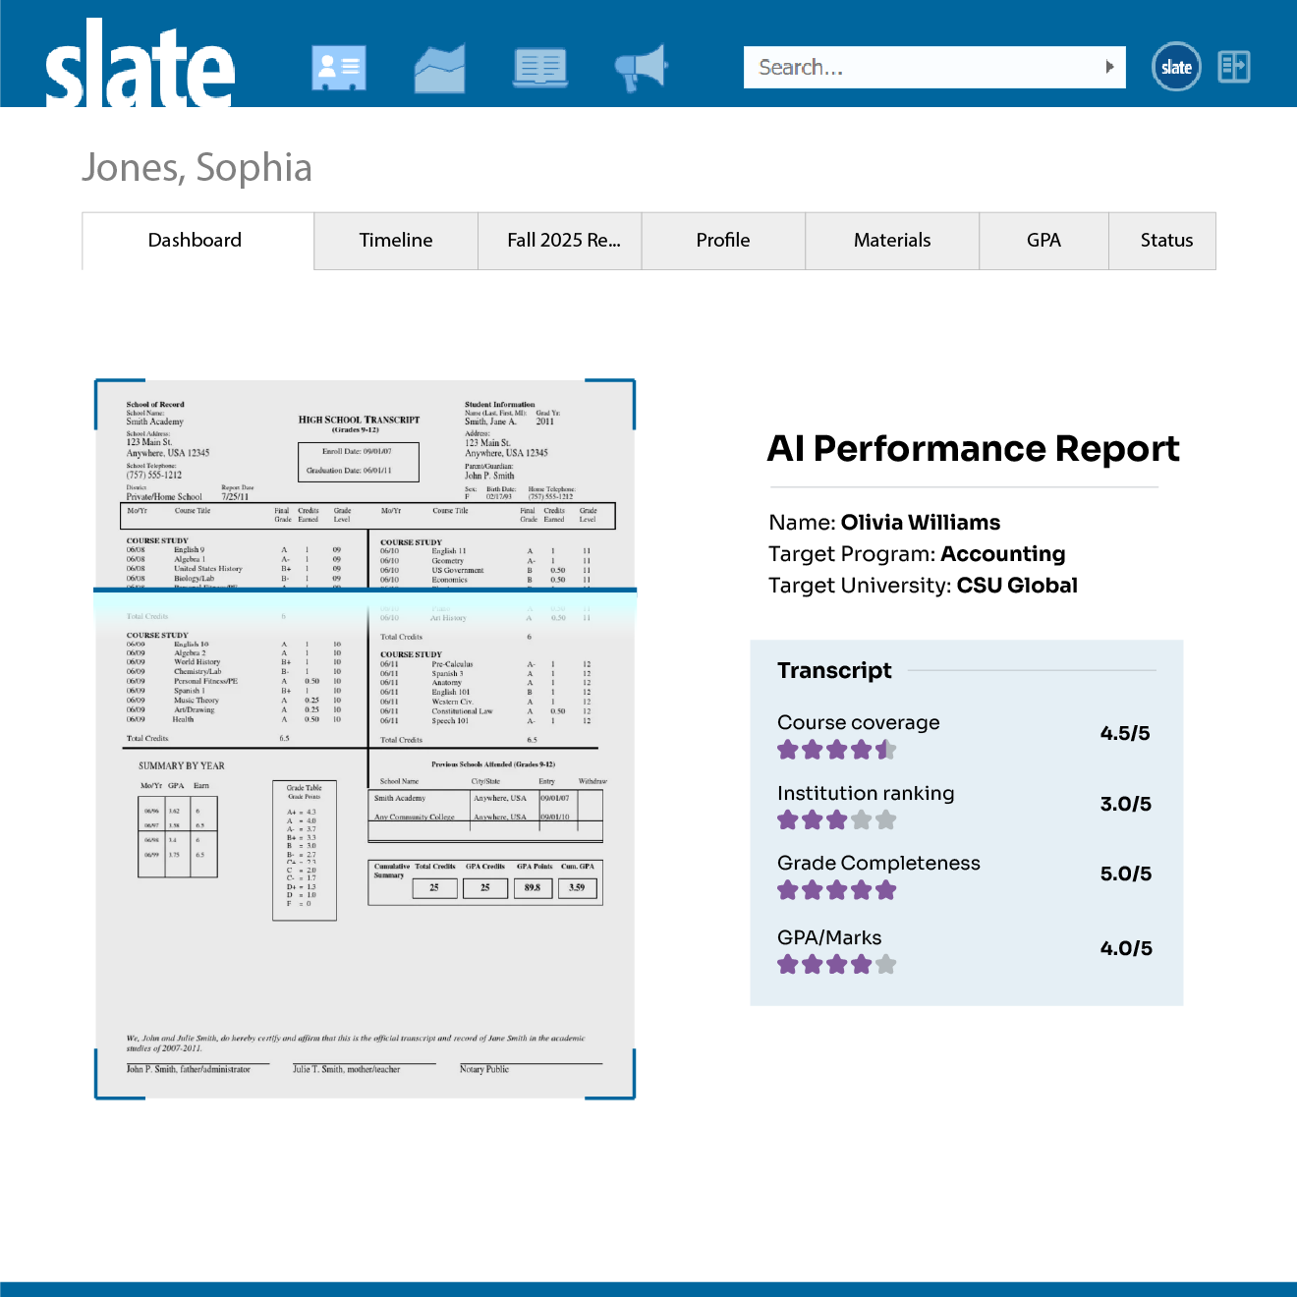Open the search options arrow
1297x1297 pixels.
click(x=1108, y=67)
